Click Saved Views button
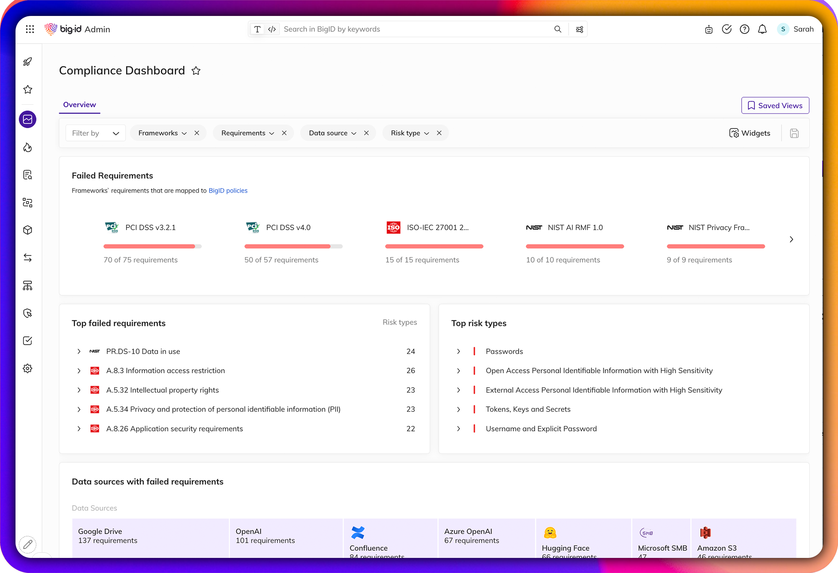 point(775,105)
